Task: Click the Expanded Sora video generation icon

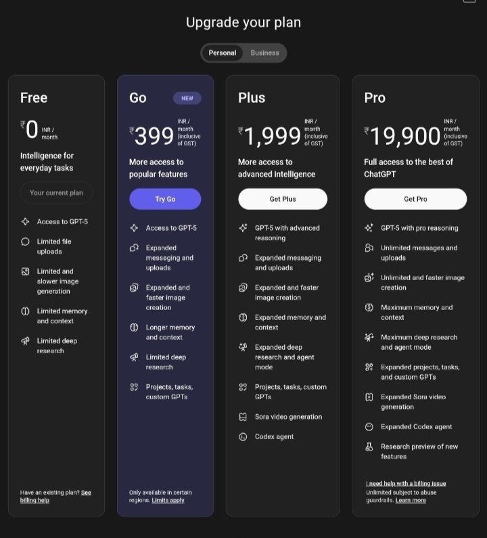Action: click(x=369, y=397)
